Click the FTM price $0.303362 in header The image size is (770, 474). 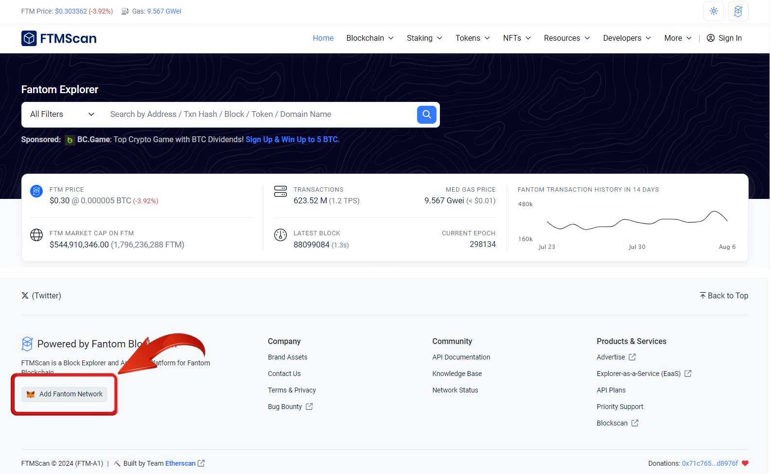pyautogui.click(x=71, y=11)
